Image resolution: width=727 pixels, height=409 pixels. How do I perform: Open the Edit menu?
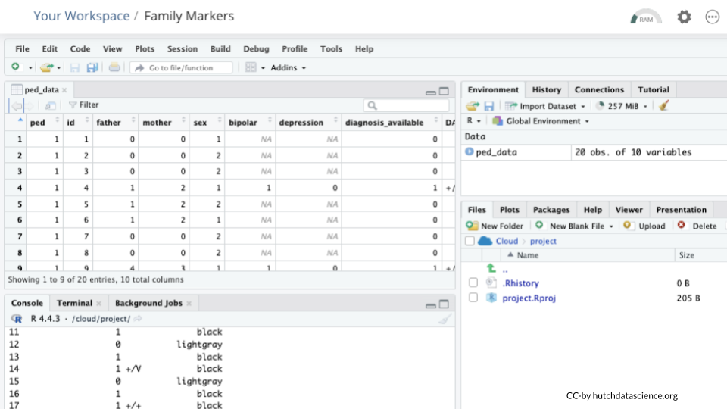tap(50, 48)
